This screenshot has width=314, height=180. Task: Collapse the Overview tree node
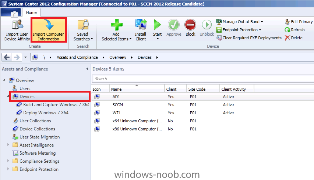click(4, 80)
